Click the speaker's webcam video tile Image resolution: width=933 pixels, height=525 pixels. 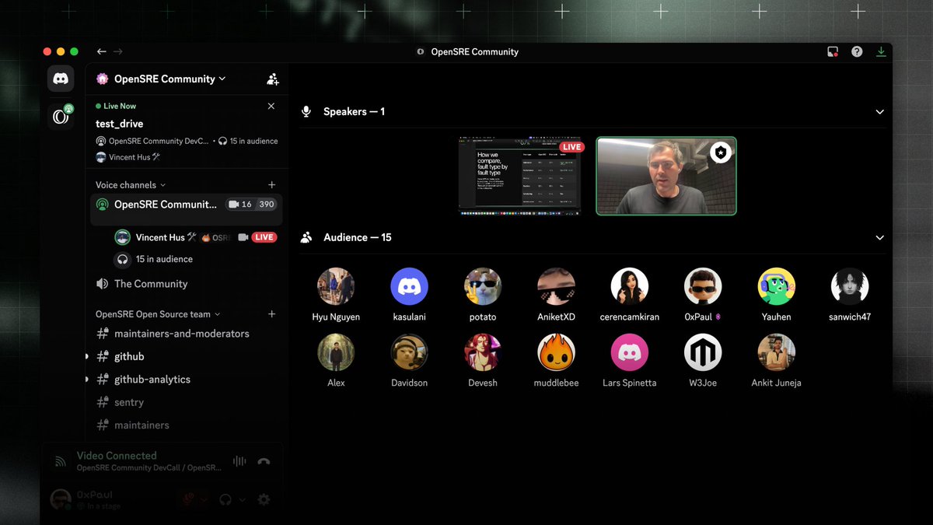pos(666,177)
